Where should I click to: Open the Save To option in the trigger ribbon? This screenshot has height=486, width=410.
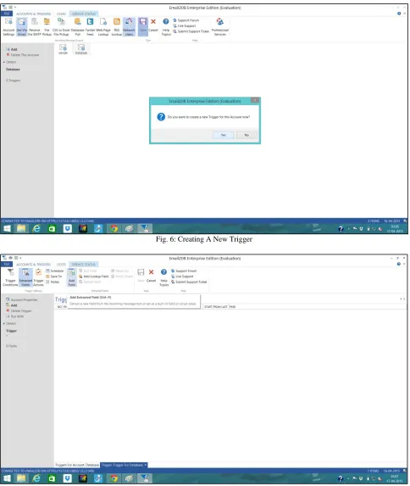pos(54,277)
